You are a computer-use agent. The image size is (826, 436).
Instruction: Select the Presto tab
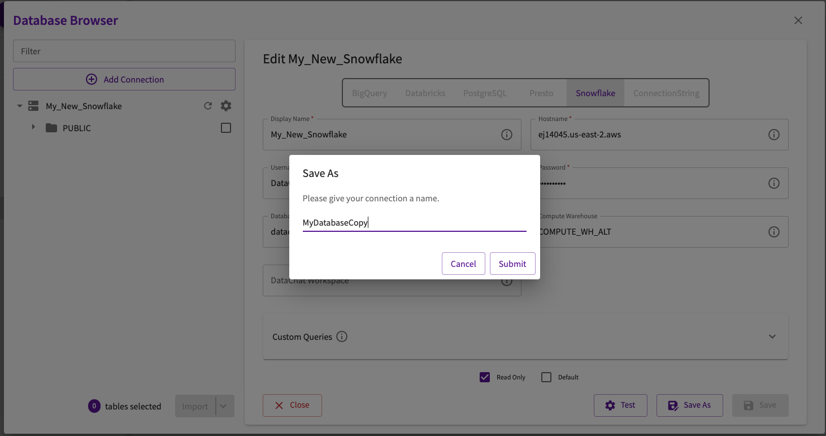pos(541,93)
